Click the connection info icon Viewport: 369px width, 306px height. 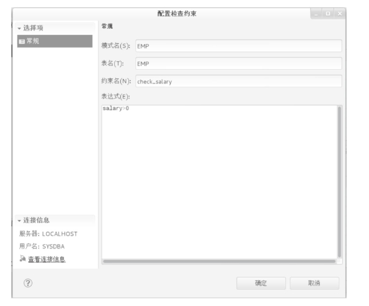click(22, 259)
